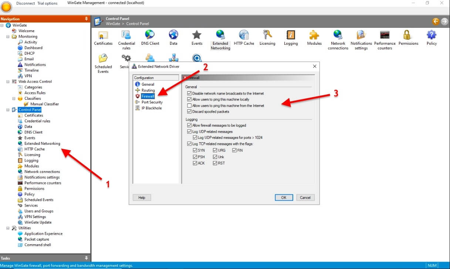450x269 pixels.
Task: Click the orange back arrow button
Action: pyautogui.click(x=436, y=21)
